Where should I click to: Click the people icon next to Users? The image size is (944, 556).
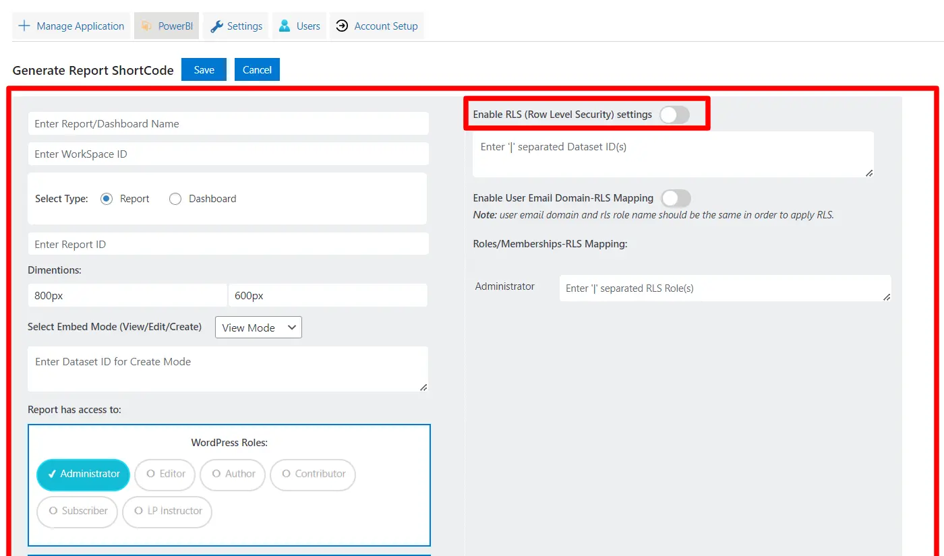(x=282, y=26)
